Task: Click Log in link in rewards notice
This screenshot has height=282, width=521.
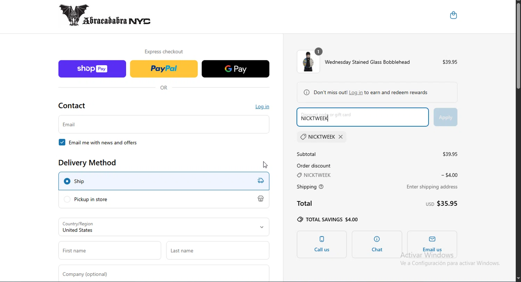Action: point(356,93)
